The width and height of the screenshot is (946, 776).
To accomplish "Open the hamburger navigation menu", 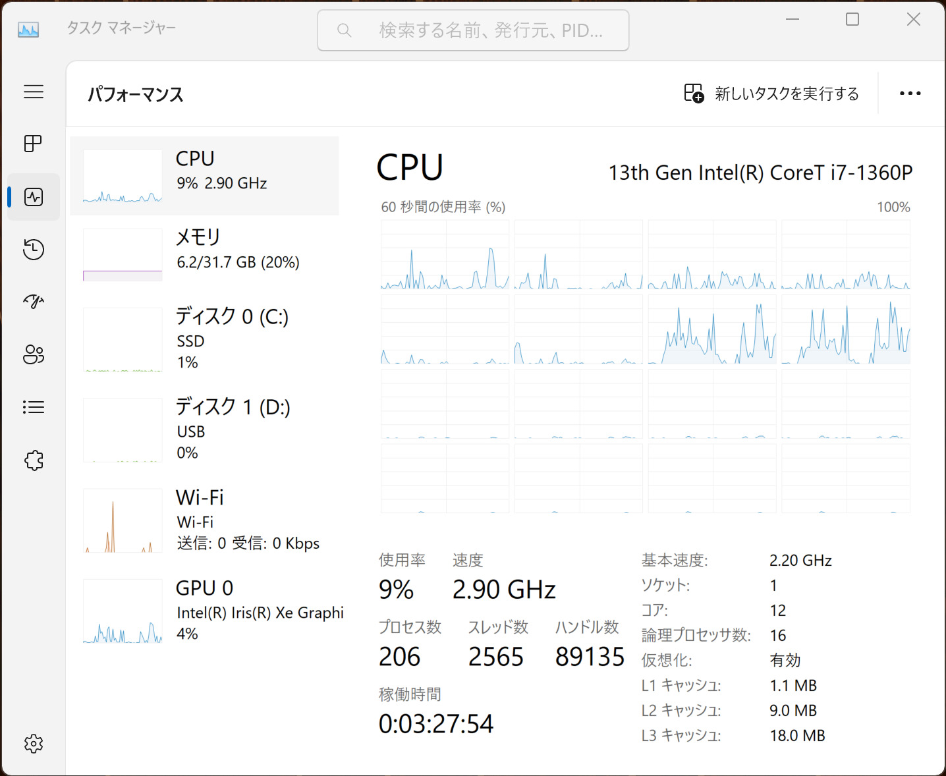I will coord(34,92).
